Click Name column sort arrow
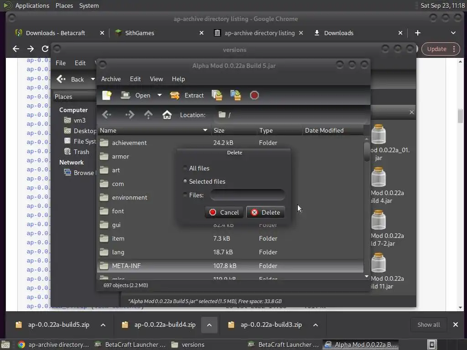Image resolution: width=467 pixels, height=350 pixels. (205, 130)
